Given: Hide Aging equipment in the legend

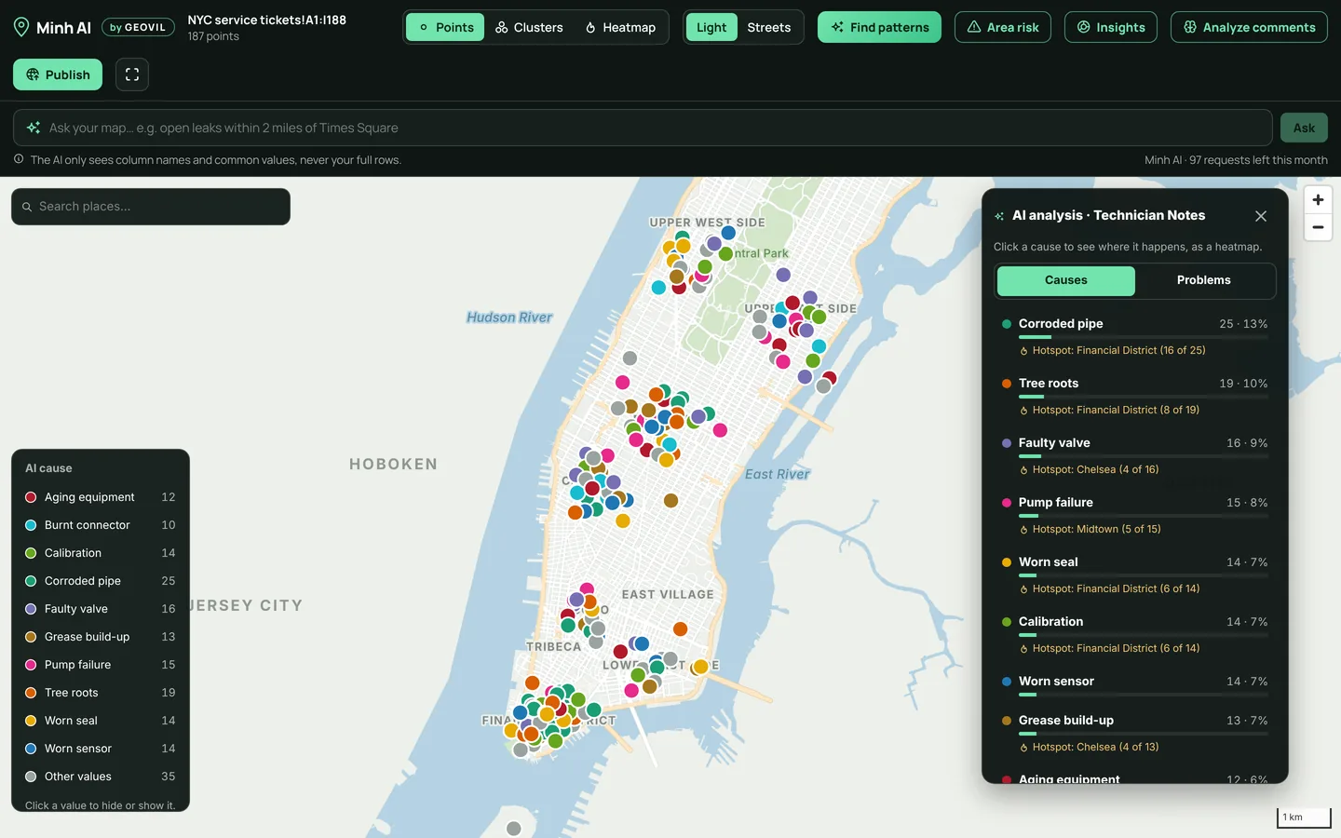Looking at the screenshot, I should coord(100,497).
